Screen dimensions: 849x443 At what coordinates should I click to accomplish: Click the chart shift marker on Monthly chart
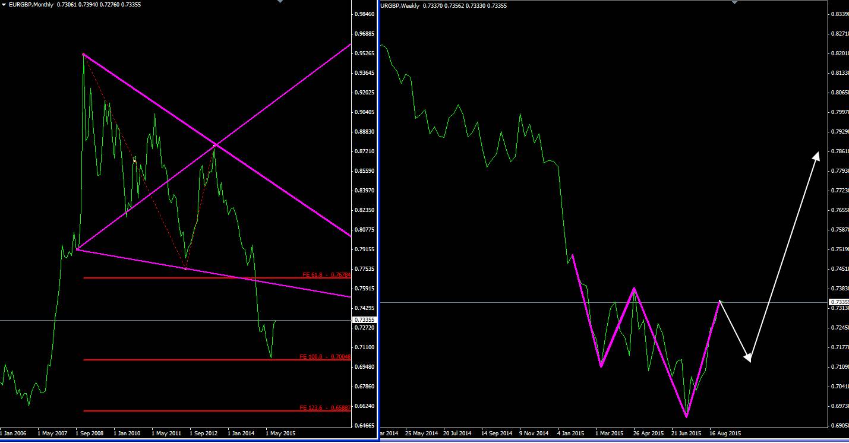(280, 2)
